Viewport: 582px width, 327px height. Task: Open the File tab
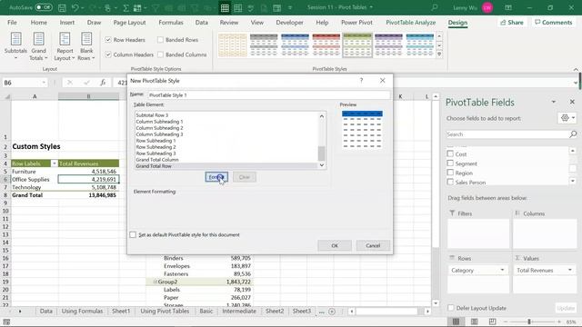[12, 23]
